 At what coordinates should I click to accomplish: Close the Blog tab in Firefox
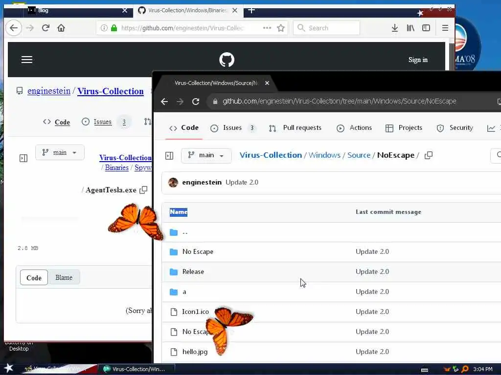pos(125,10)
